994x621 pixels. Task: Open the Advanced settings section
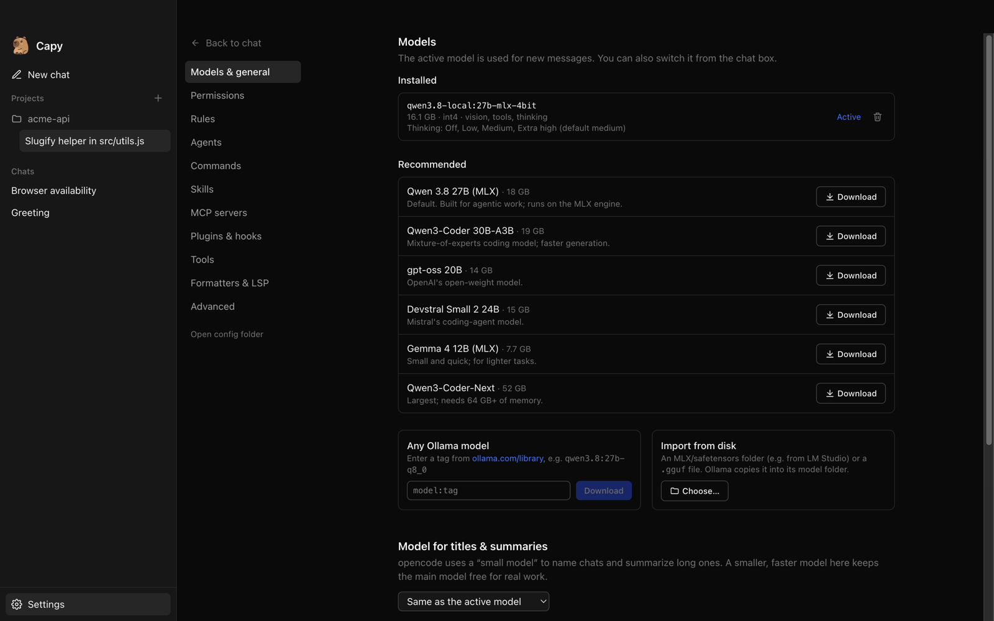coord(243,307)
